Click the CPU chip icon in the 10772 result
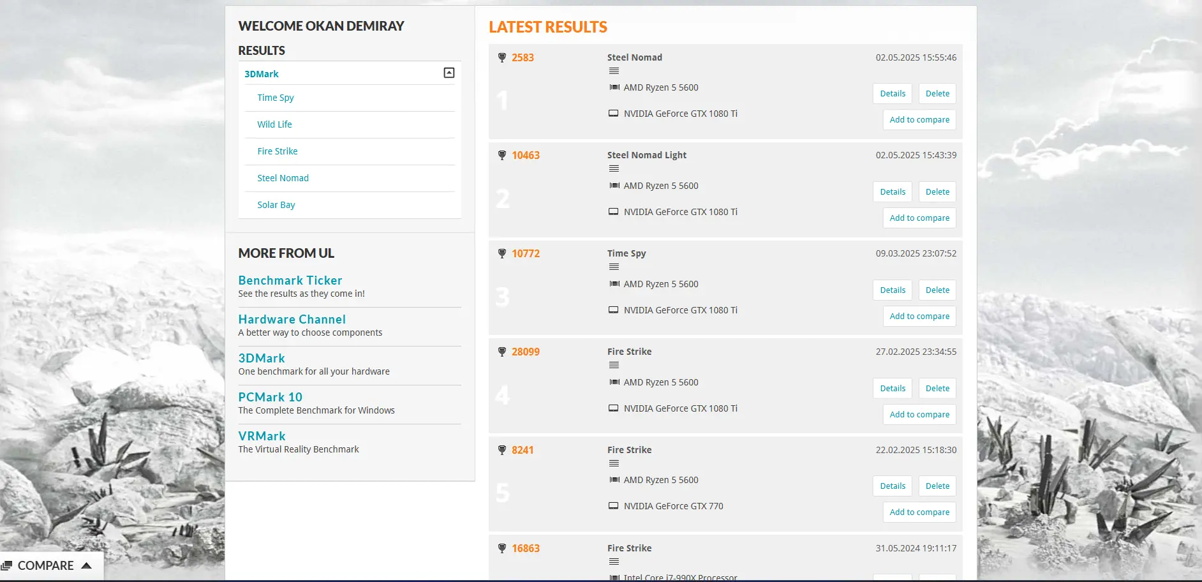 [x=614, y=284]
